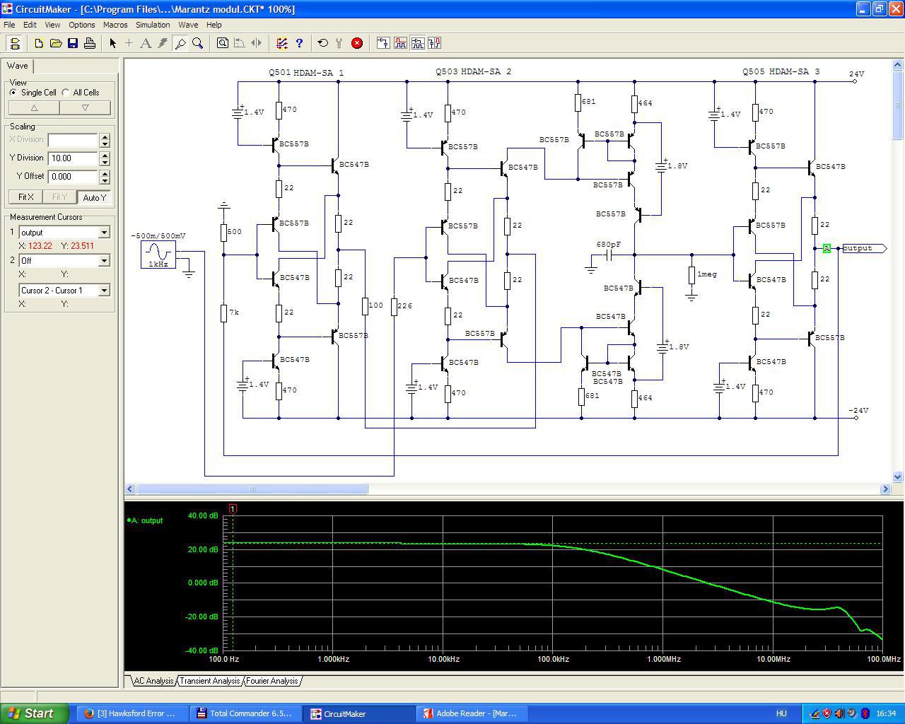Click the down triangle view button
The height and width of the screenshot is (724, 905).
point(85,108)
